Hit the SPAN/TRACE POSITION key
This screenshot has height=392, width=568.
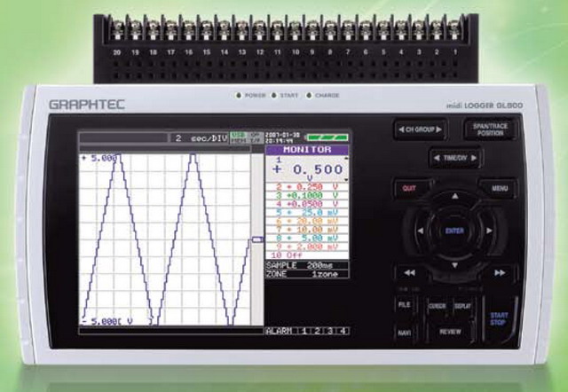(490, 129)
